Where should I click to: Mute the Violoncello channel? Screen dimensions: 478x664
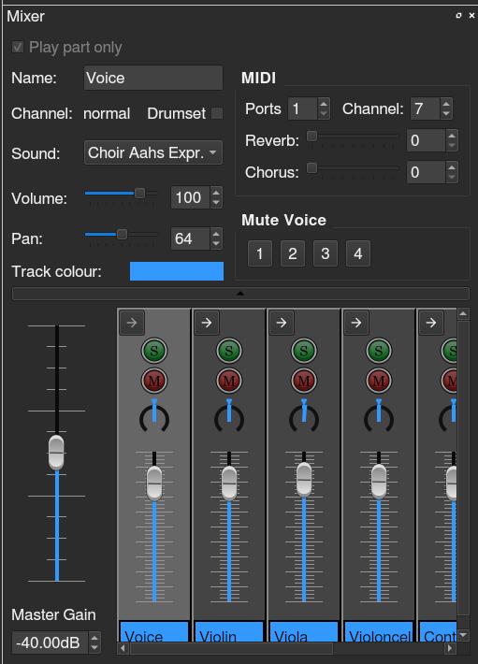[379, 381]
